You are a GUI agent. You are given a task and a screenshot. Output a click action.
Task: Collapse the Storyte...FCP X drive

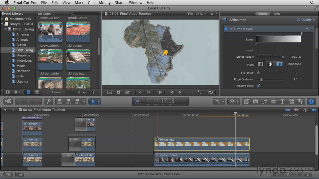pos(2,24)
